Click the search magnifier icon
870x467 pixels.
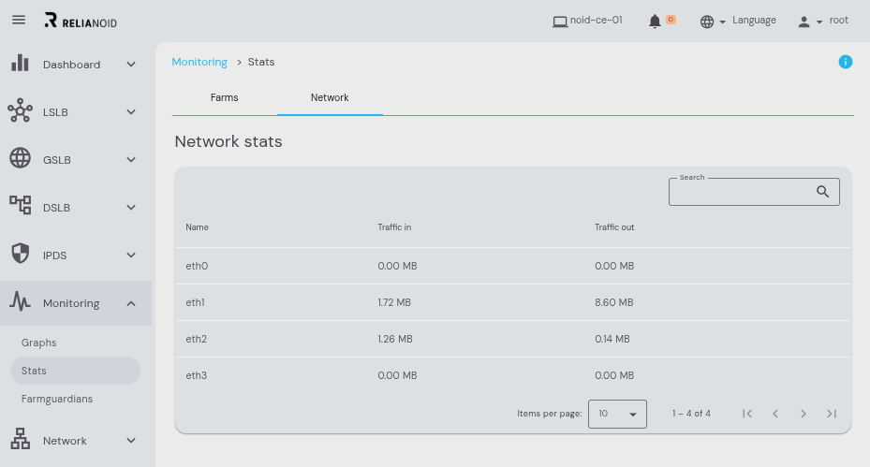(822, 191)
